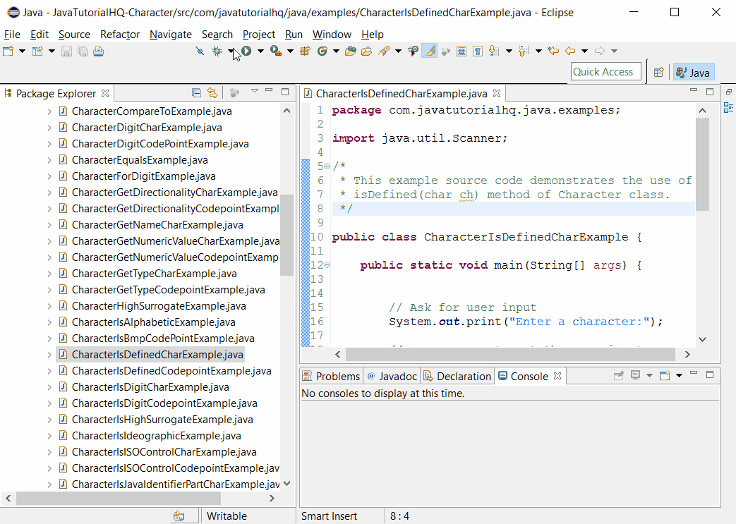Screen dimensions: 736x524
Task: Open a new console with the console icon
Action: (664, 376)
